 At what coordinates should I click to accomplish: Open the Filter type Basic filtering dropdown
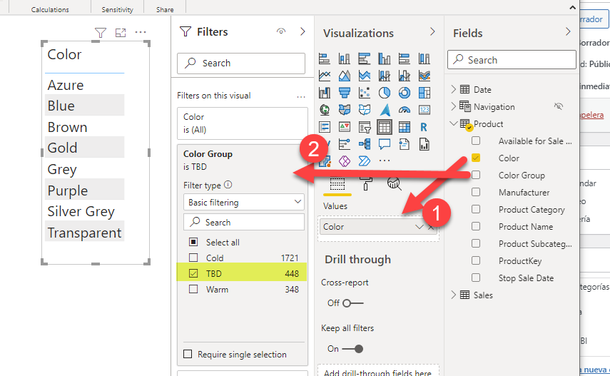[243, 203]
